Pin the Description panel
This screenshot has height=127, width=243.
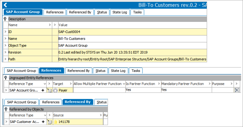point(5,19)
